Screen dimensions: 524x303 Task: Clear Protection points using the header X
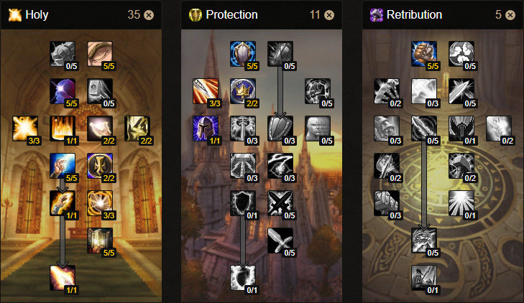pyautogui.click(x=329, y=15)
